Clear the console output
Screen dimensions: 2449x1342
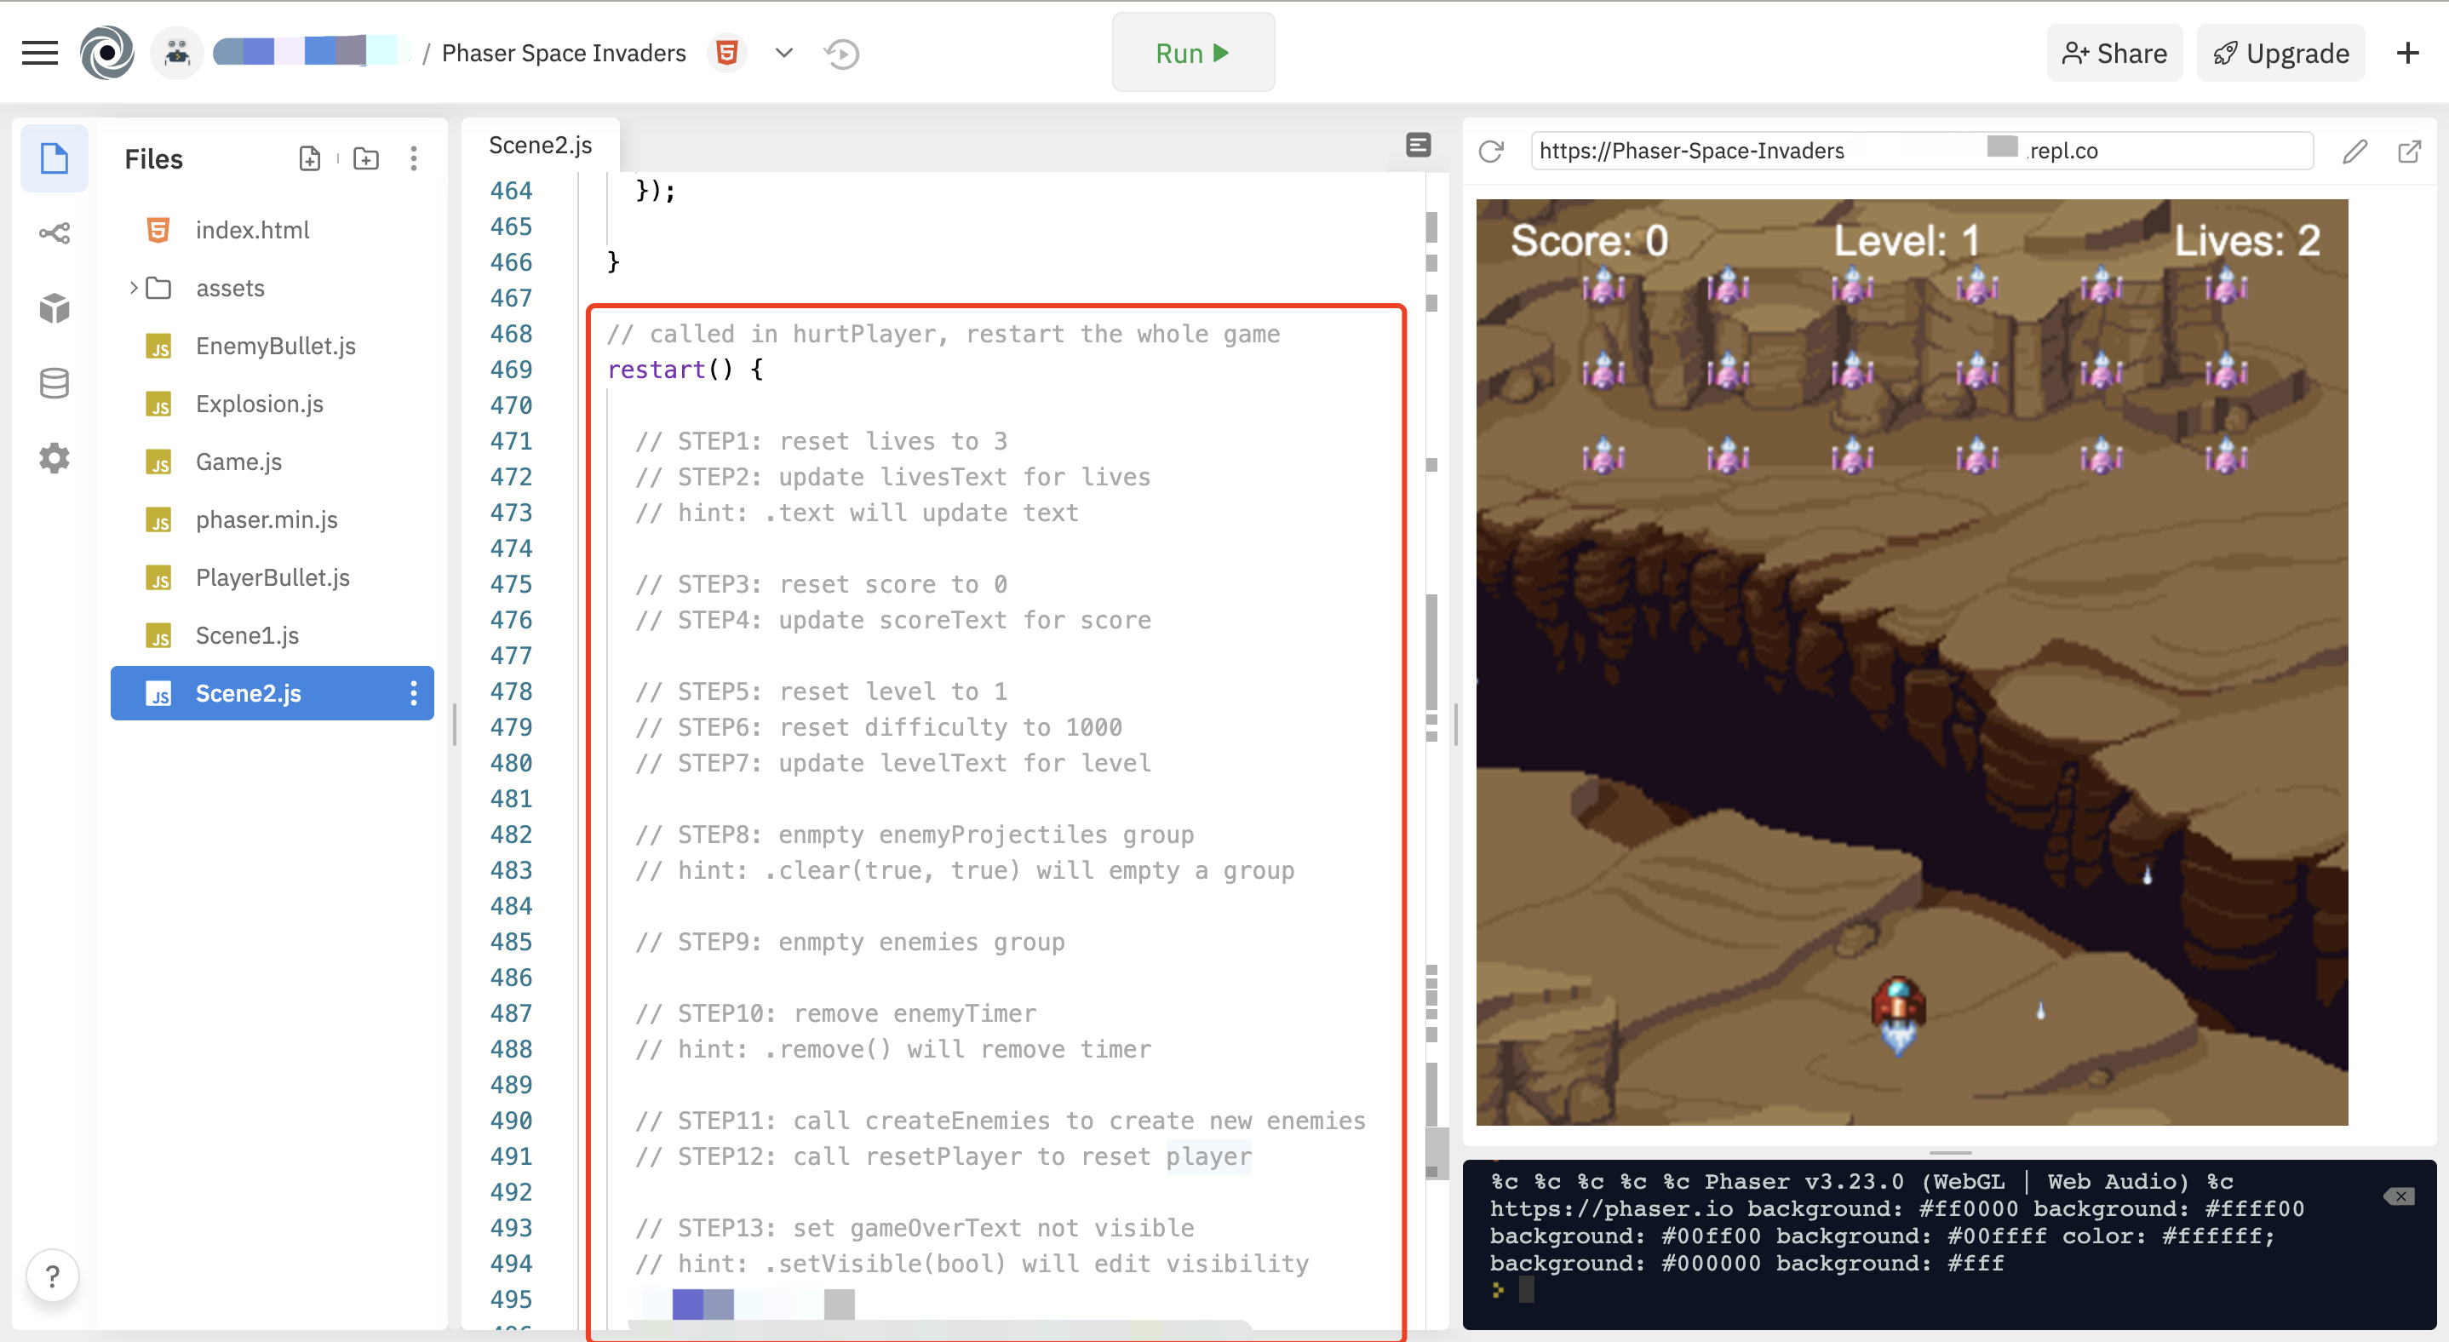point(2399,1196)
